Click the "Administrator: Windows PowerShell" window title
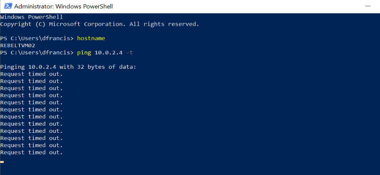This screenshot has height=175, width=380. [63, 6]
